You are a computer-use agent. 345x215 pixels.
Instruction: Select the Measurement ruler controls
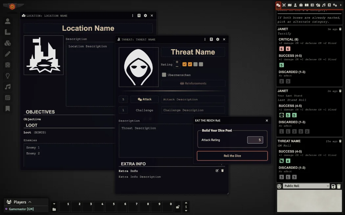pyautogui.click(x=8, y=32)
